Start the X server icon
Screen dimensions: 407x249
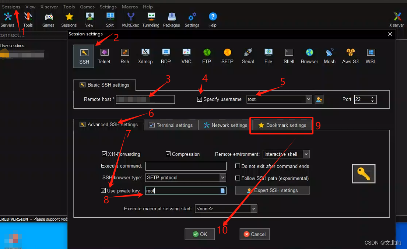[397, 20]
